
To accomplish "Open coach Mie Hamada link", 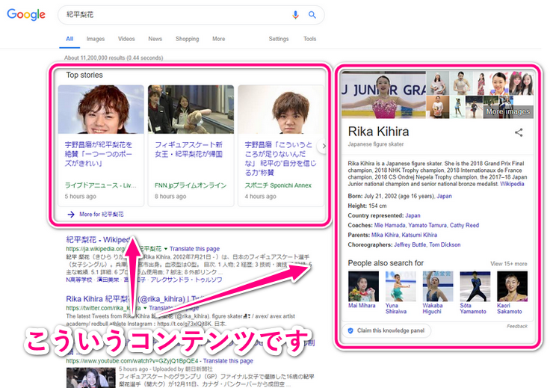I will pyautogui.click(x=389, y=225).
